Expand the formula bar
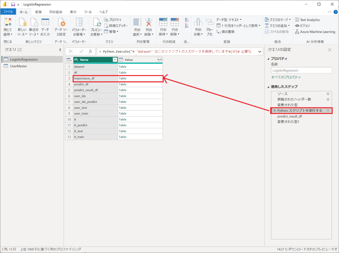This screenshot has height=253, width=339. 260,52
